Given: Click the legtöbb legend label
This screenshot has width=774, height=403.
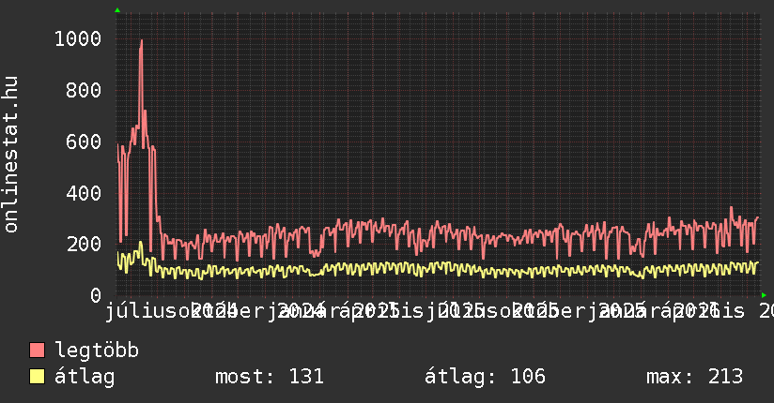Looking at the screenshot, I should pyautogui.click(x=97, y=351).
